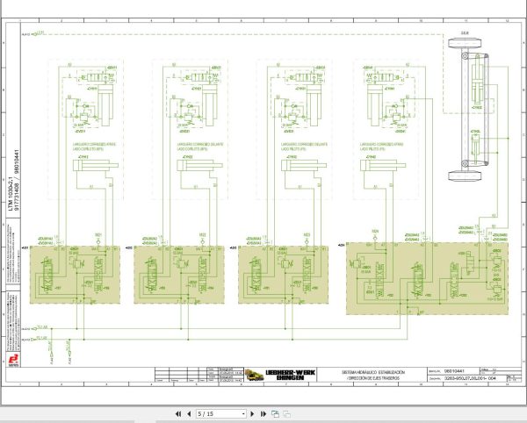Screen dimensions: 527x423
Task: Click the LIEBHERR-WERK EHINGEN title block text
Action: (291, 375)
